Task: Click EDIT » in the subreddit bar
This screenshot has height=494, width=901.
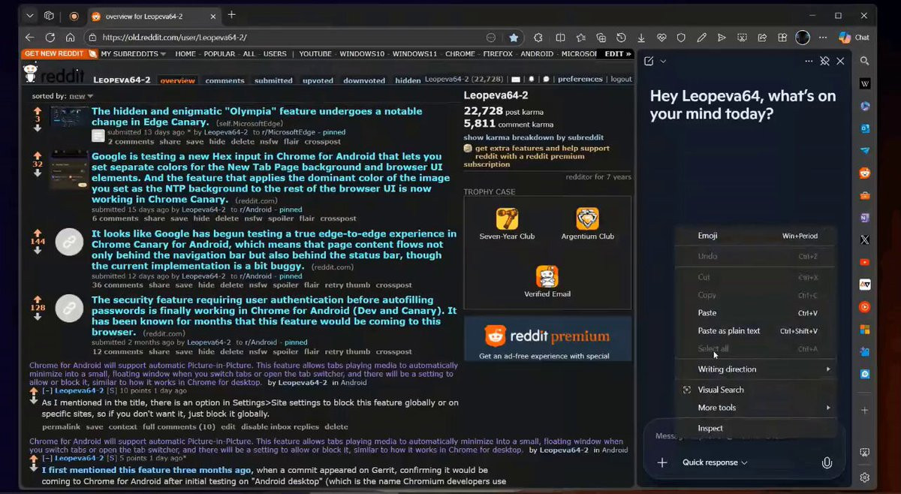Action: (x=618, y=54)
